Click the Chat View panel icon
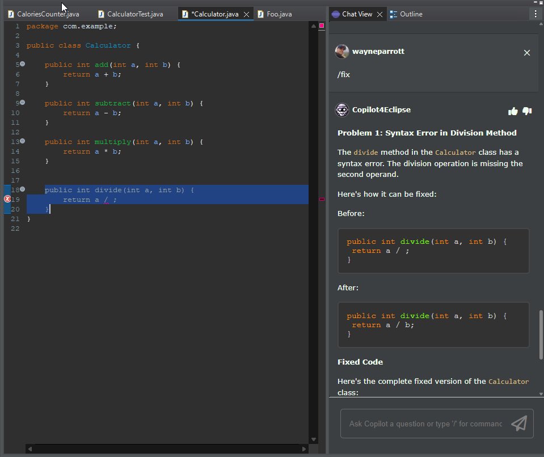The height and width of the screenshot is (457, 544). [336, 14]
